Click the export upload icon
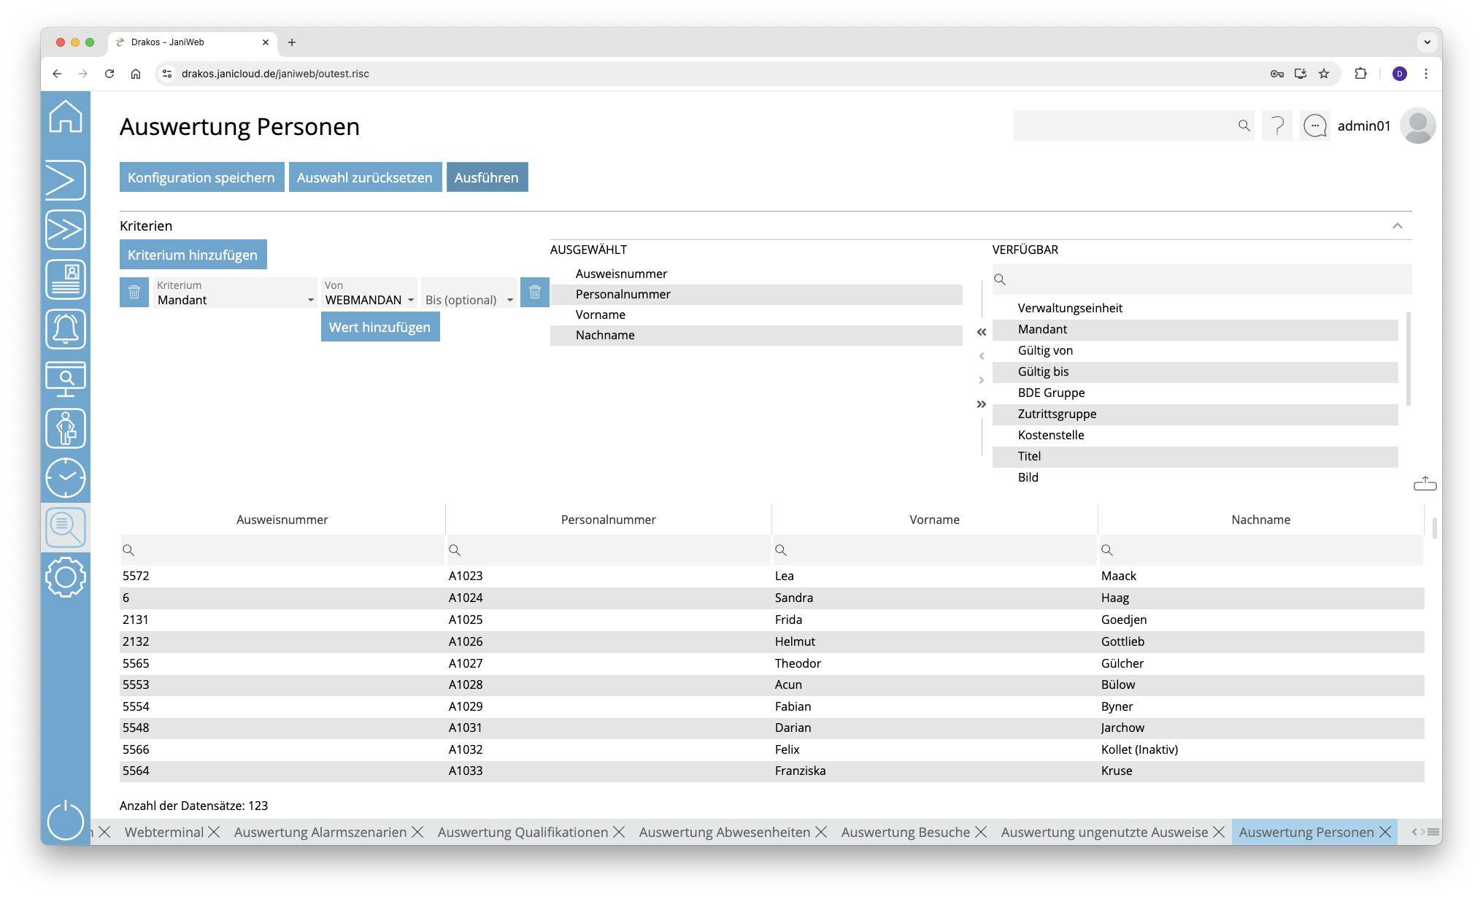The image size is (1483, 899). (x=1425, y=484)
